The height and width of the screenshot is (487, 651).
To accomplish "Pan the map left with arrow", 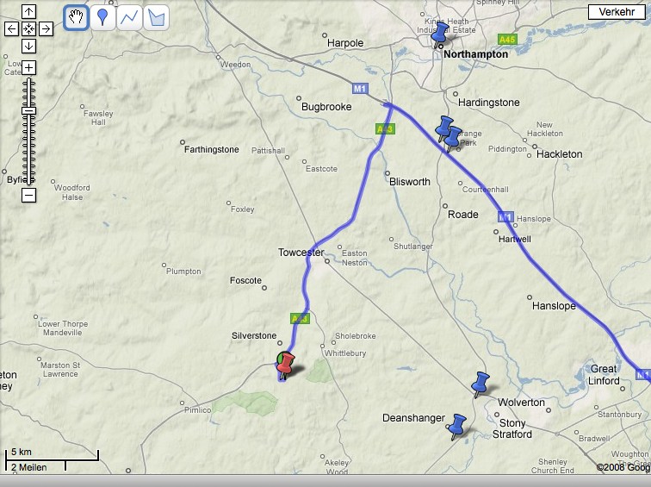I will click(11, 28).
